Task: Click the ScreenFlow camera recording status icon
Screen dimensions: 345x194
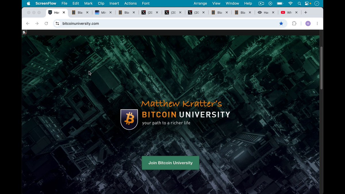Action: click(261, 3)
